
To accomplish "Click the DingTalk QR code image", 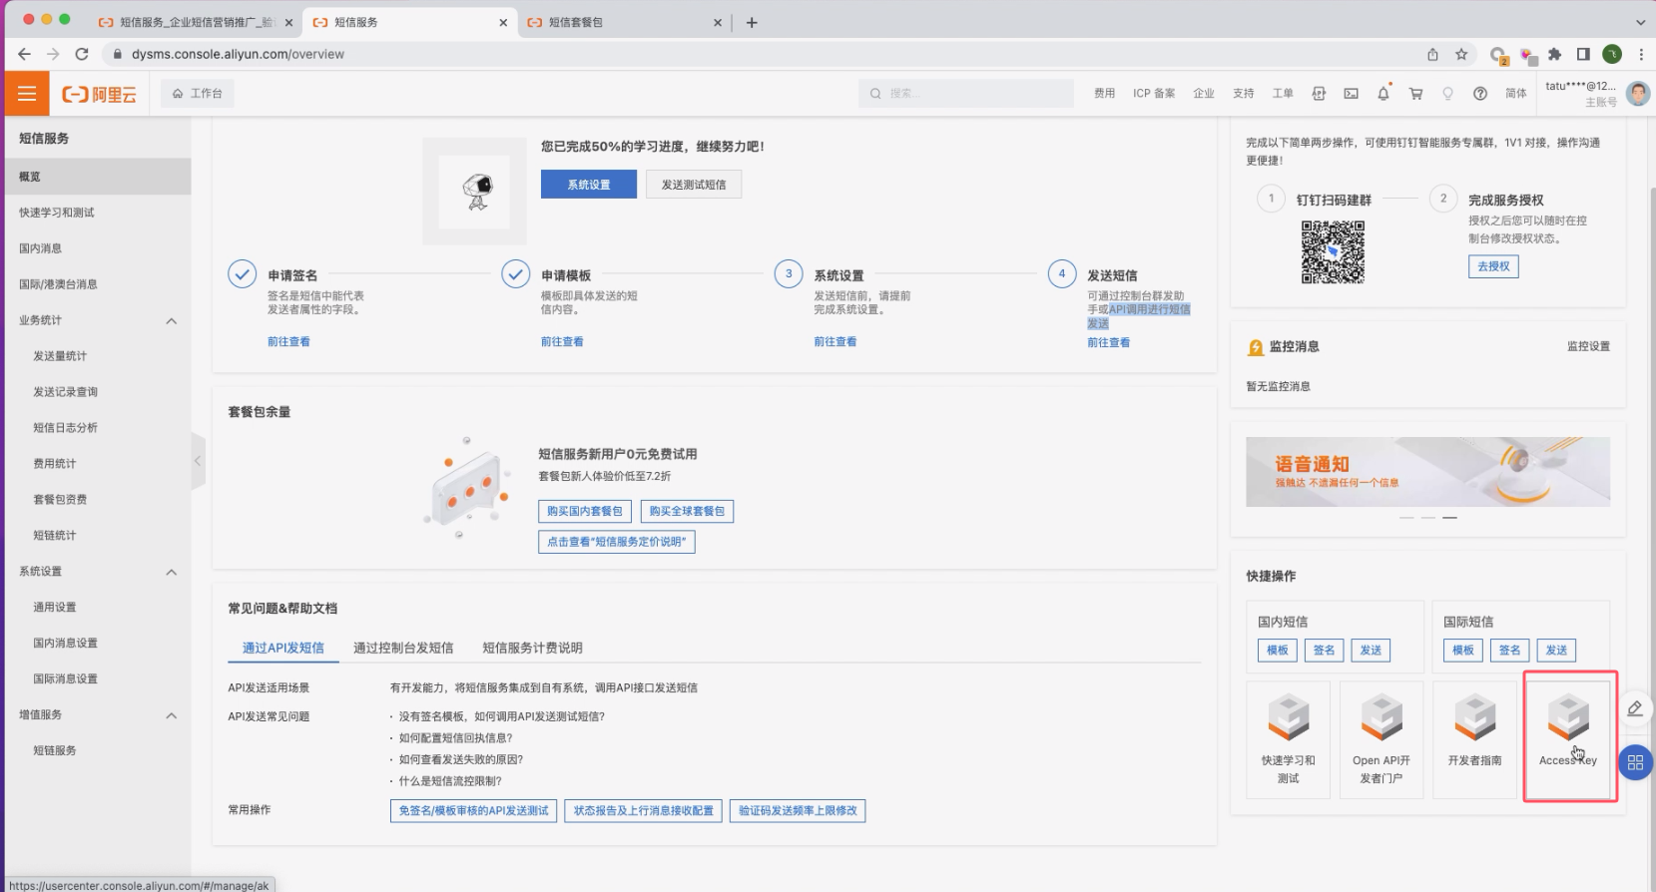I will pos(1333,252).
